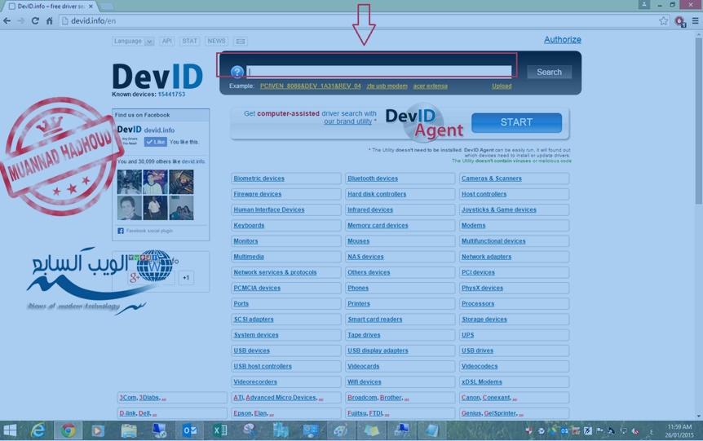The image size is (703, 441).
Task: Click the Google +1 button
Action: (186, 278)
